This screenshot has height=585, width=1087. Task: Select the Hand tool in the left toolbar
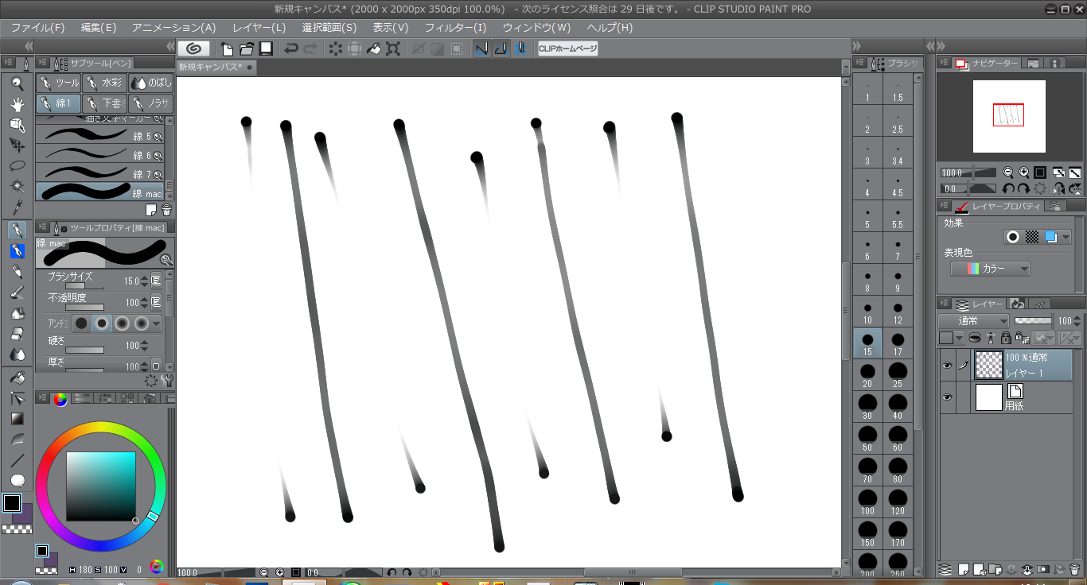[x=17, y=104]
